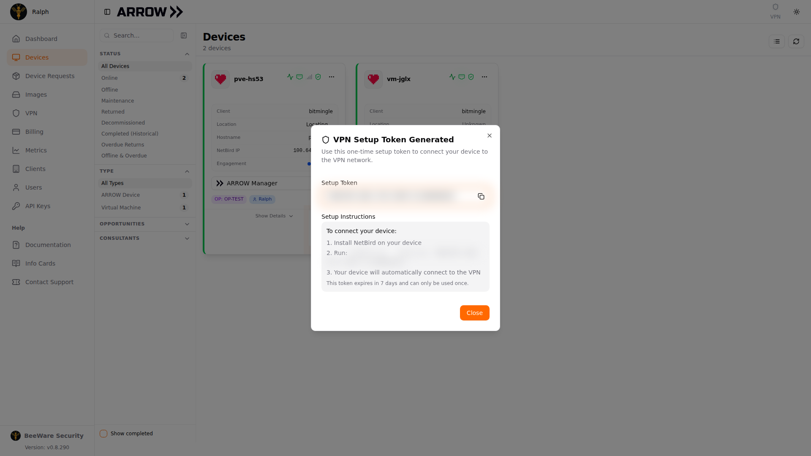Filter by Decommissioned status
811x456 pixels.
coord(145,123)
